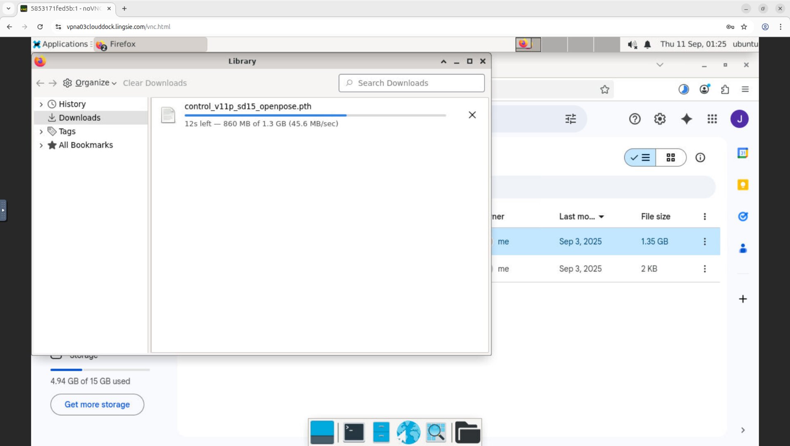Viewport: 790px width, 446px height.
Task: Open Google Drive settings gear
Action: point(659,119)
